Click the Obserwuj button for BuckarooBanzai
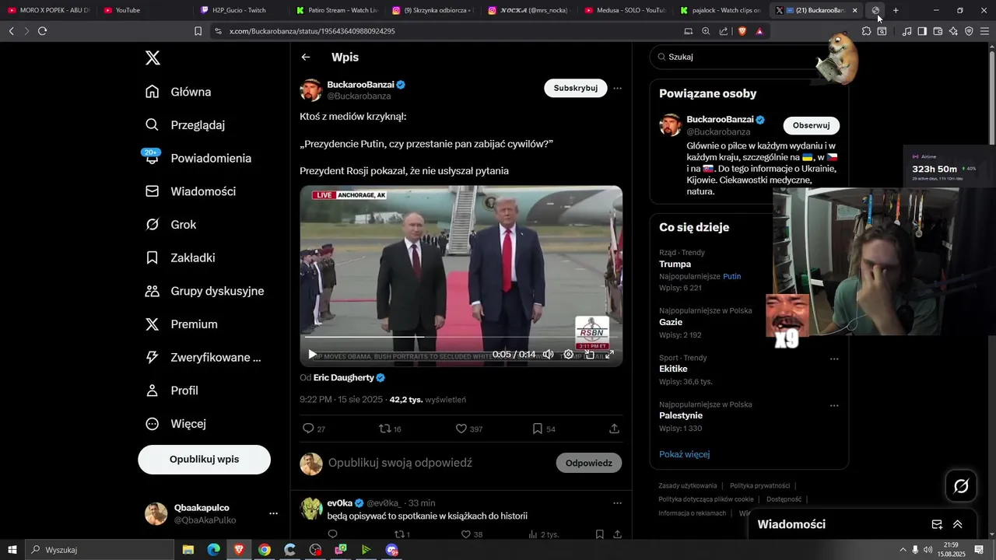Viewport: 996px width, 560px height. (x=811, y=125)
